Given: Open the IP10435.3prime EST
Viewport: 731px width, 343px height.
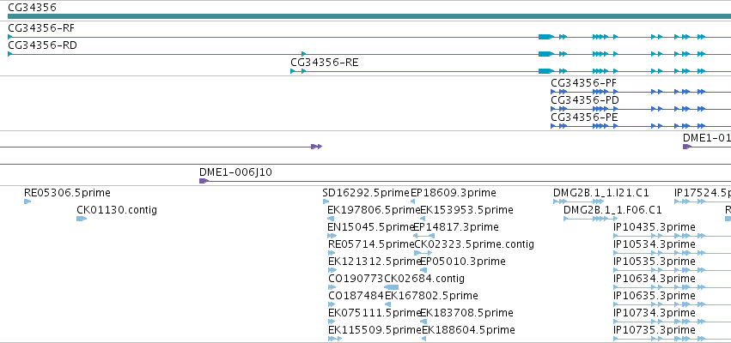Looking at the screenshot, I should (654, 227).
